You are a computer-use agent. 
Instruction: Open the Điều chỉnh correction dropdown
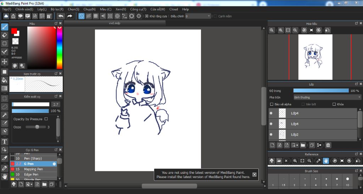click(198, 16)
